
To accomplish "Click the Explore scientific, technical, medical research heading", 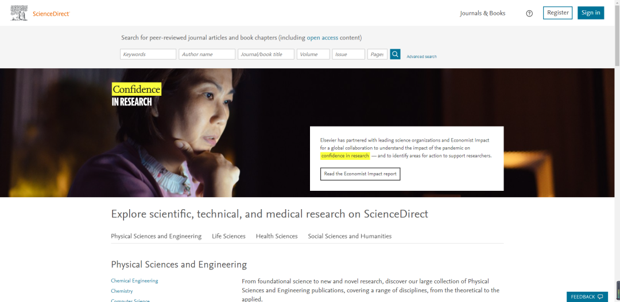I will pyautogui.click(x=269, y=214).
